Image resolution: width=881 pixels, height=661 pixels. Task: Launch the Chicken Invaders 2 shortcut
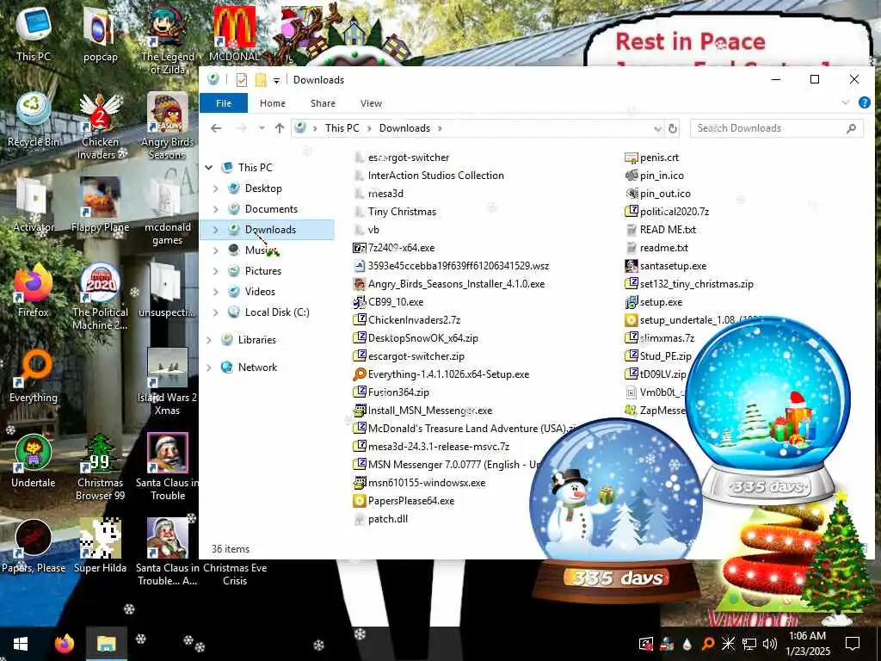[100, 126]
